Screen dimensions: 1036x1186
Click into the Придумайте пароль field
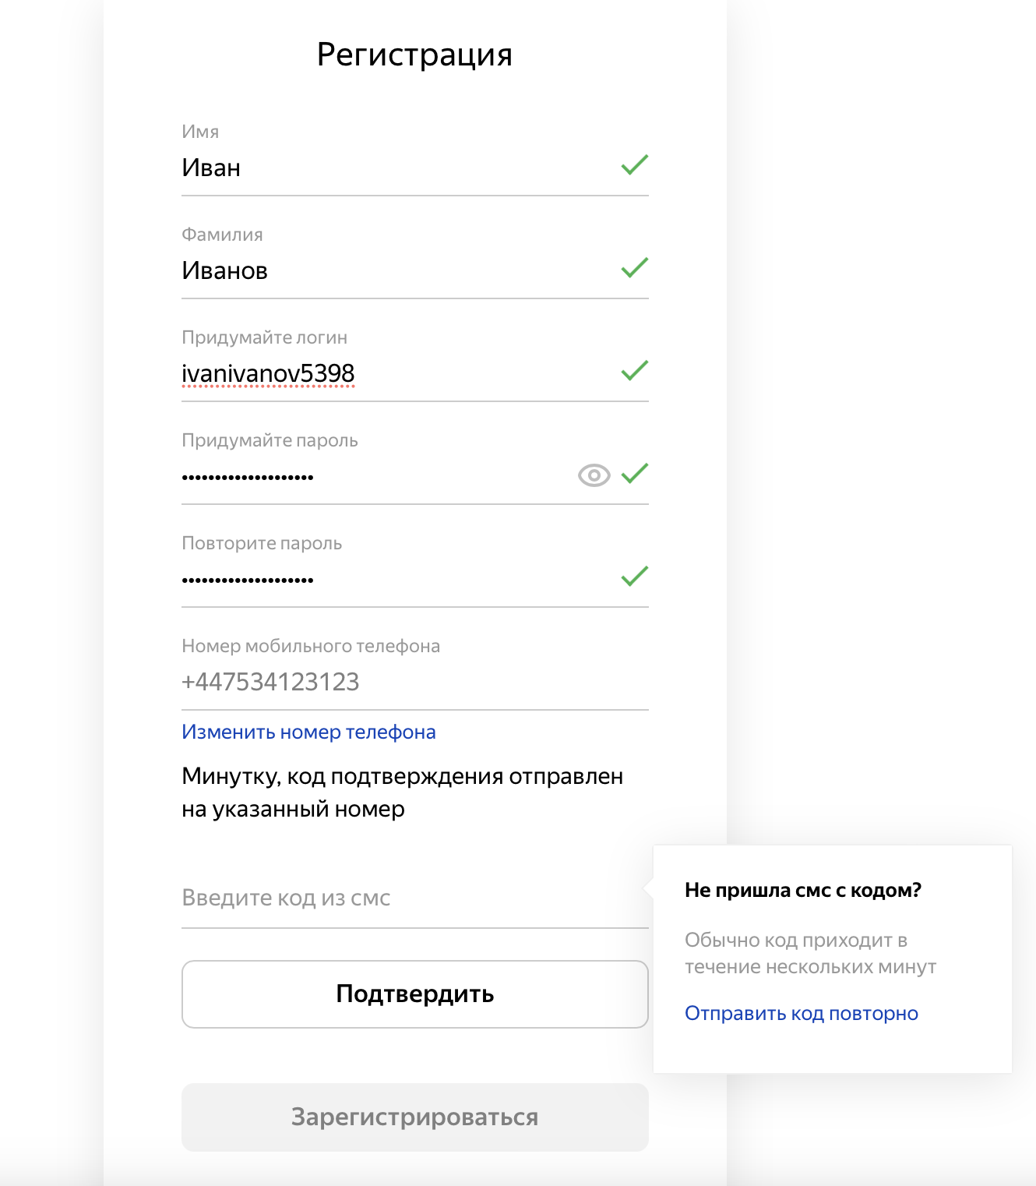[374, 477]
